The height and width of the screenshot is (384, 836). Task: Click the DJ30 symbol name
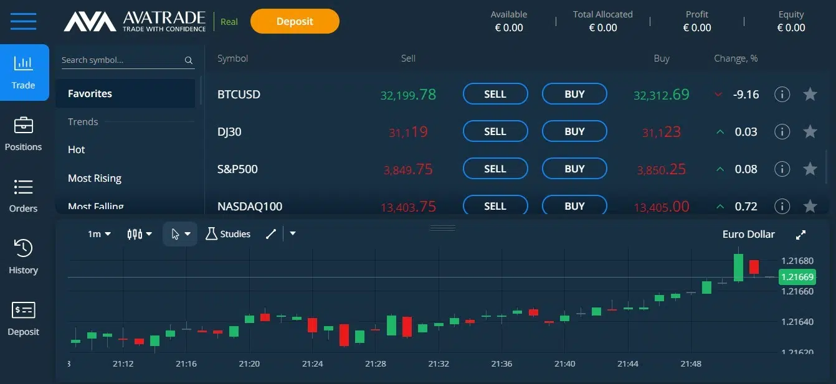229,132
